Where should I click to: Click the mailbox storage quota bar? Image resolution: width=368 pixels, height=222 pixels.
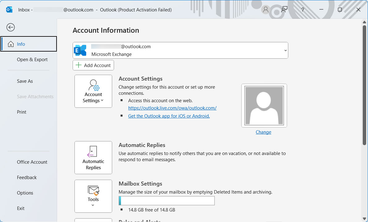(166, 200)
